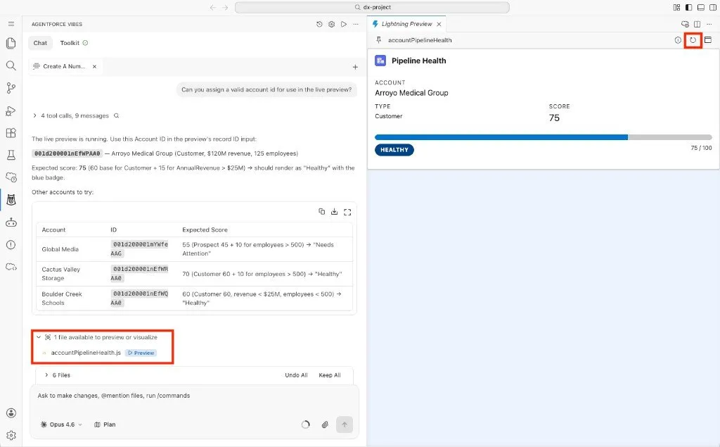Open the Opus 4.6 model dropdown
720x447 pixels.
click(62, 424)
